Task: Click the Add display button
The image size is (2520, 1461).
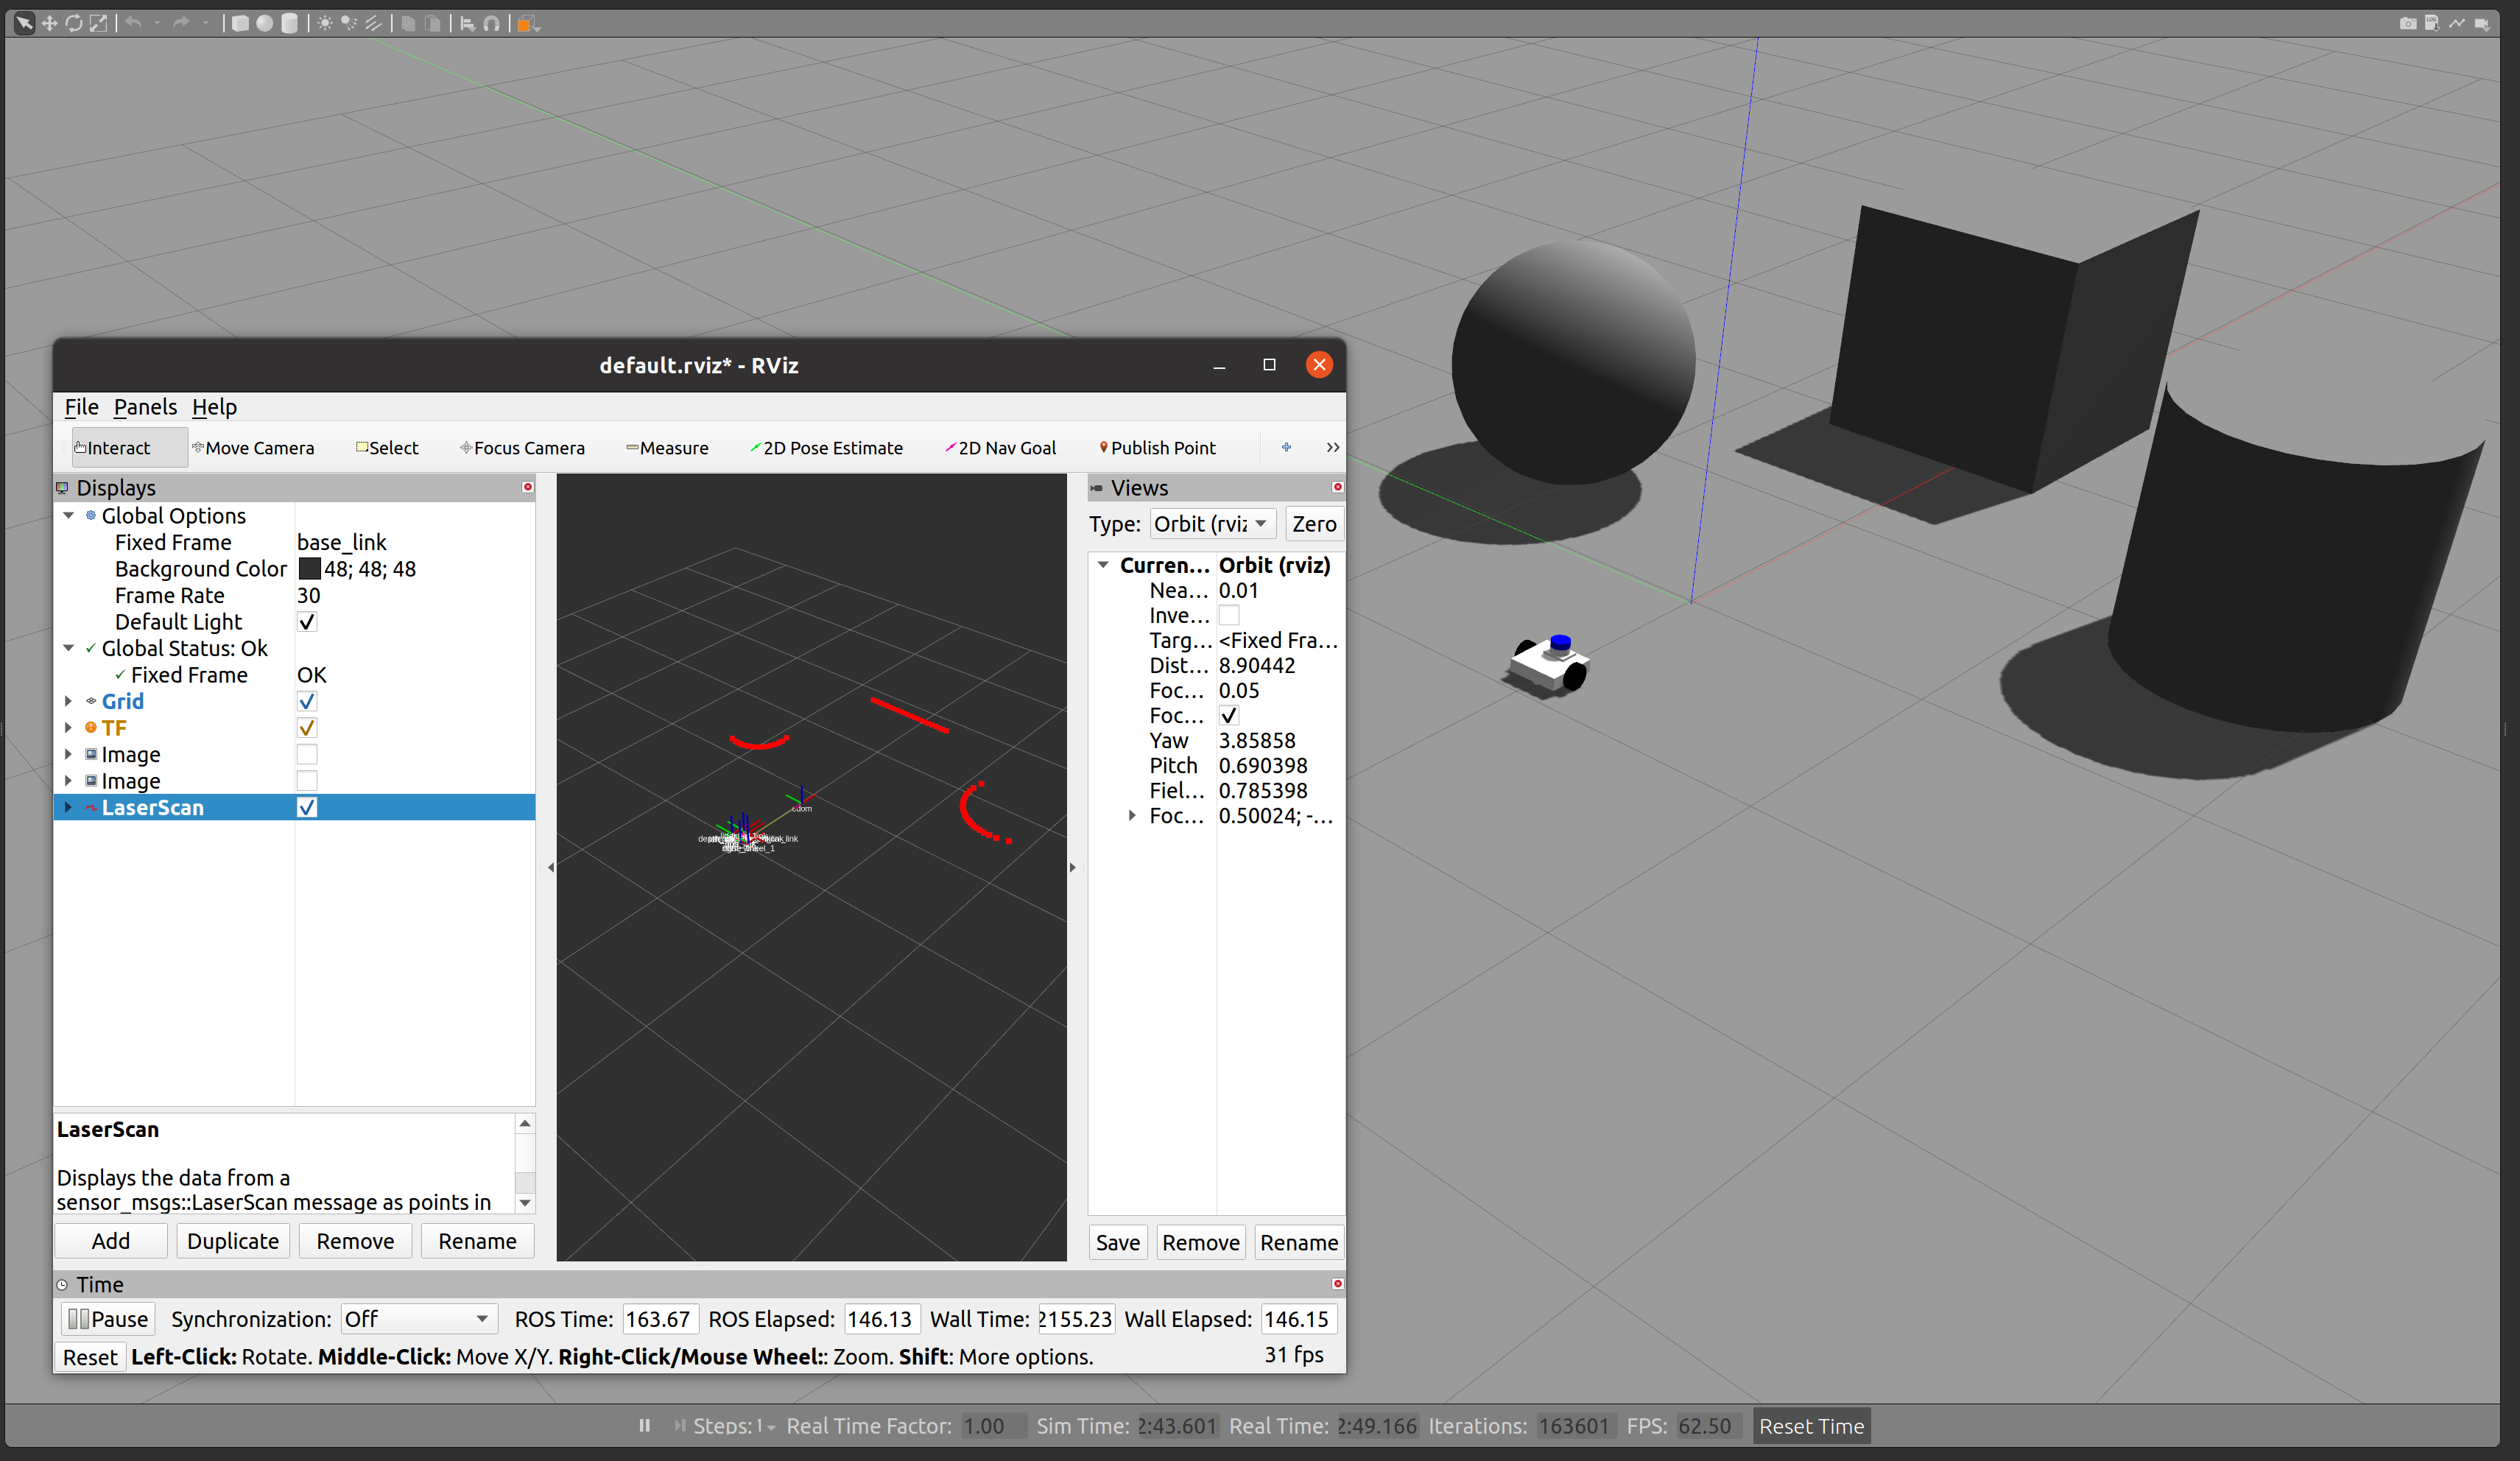Action: pos(111,1241)
